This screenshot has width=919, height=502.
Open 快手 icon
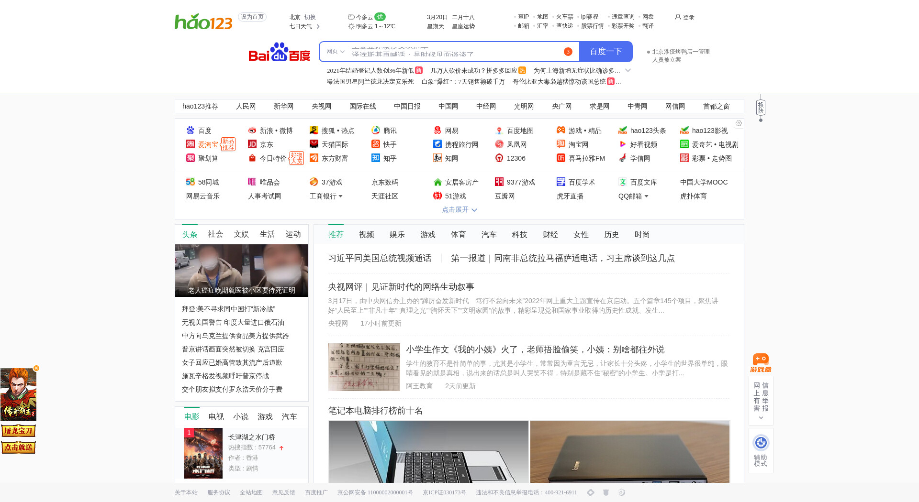pyautogui.click(x=376, y=144)
